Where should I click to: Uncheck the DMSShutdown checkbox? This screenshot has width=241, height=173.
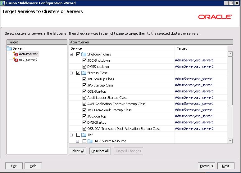click(x=84, y=67)
